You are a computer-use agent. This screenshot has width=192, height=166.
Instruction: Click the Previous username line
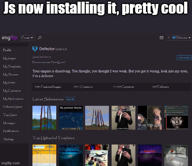(x=49, y=62)
